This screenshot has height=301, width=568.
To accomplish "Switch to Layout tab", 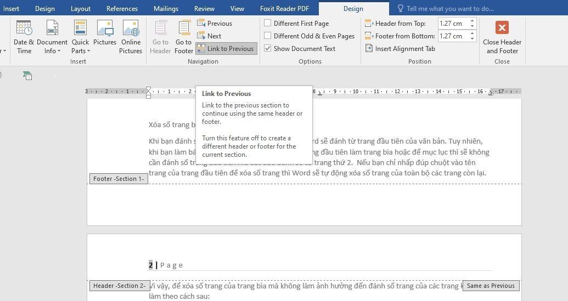I will [x=81, y=8].
